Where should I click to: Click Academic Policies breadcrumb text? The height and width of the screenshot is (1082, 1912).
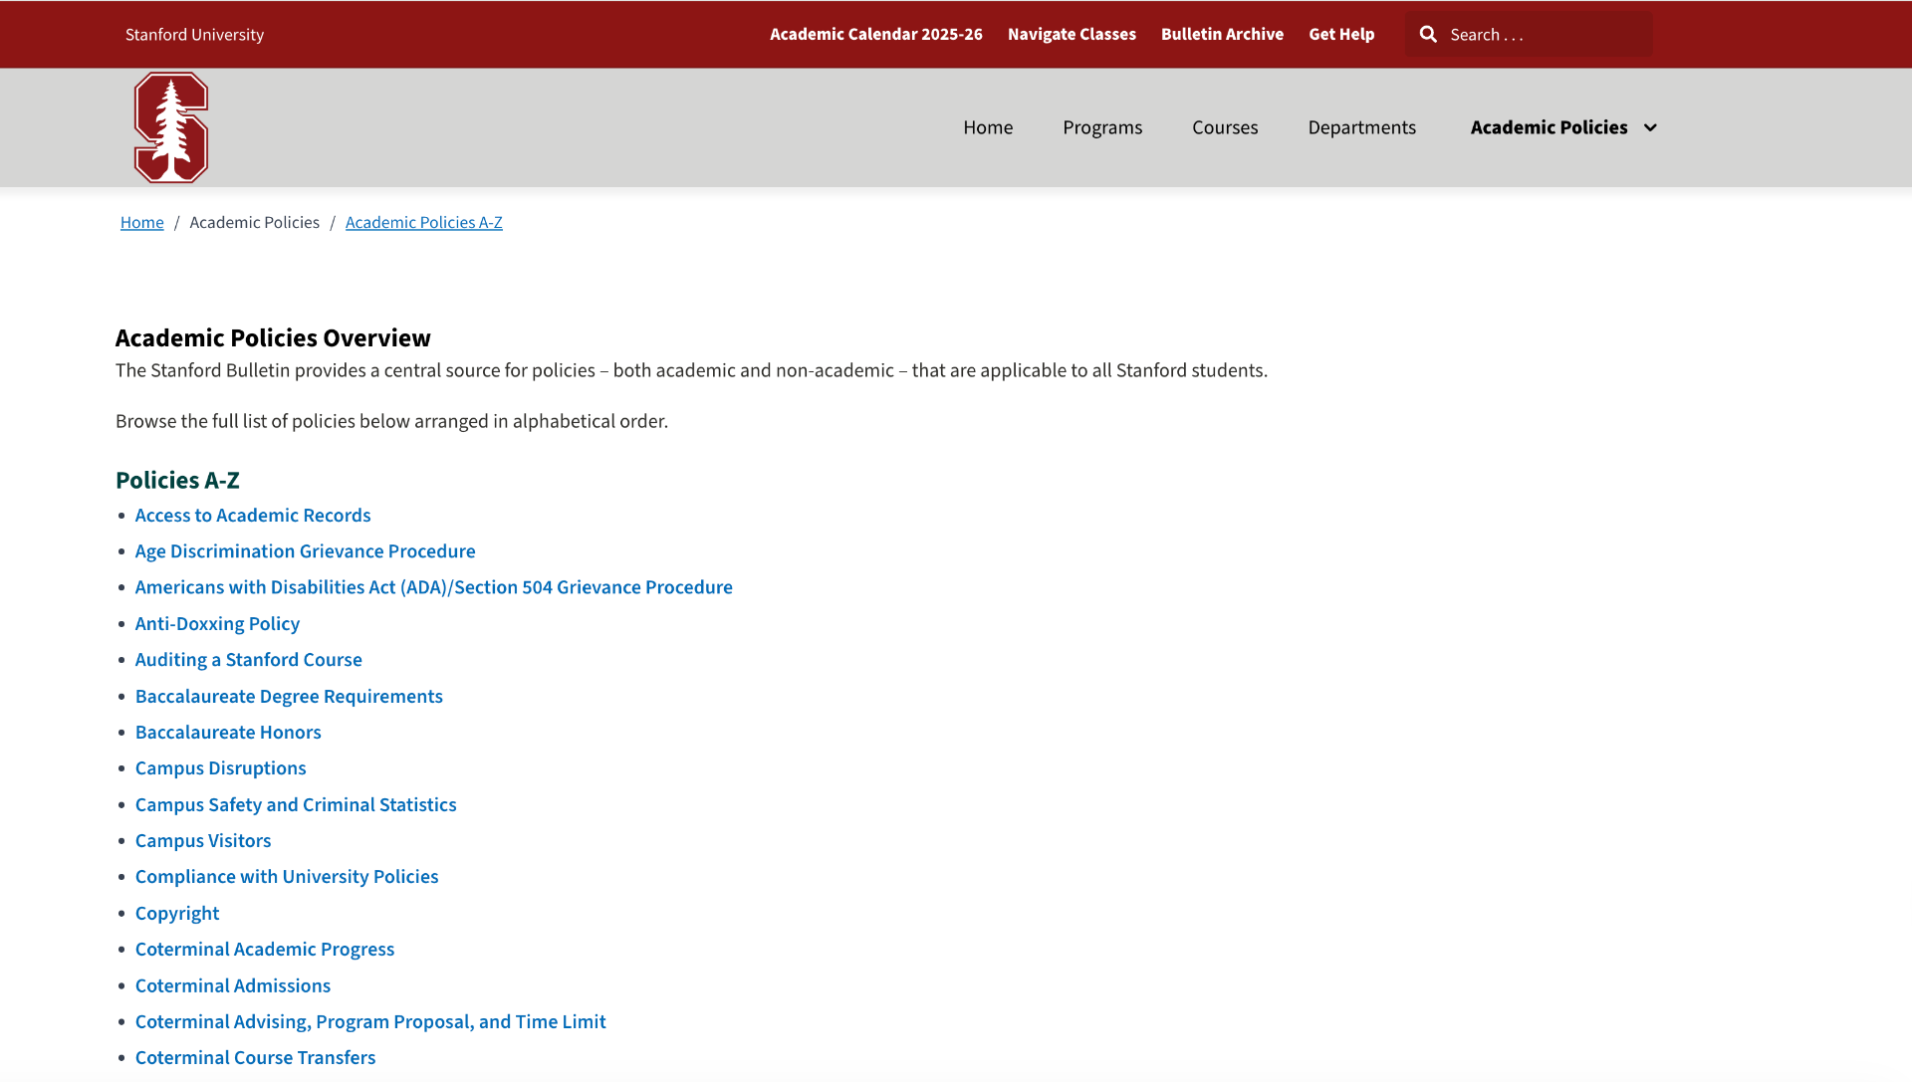coord(255,223)
